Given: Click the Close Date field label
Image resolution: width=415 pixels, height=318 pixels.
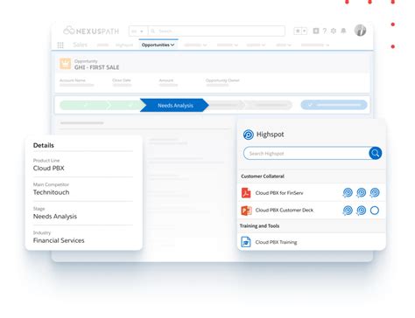Looking at the screenshot, I should pos(122,80).
